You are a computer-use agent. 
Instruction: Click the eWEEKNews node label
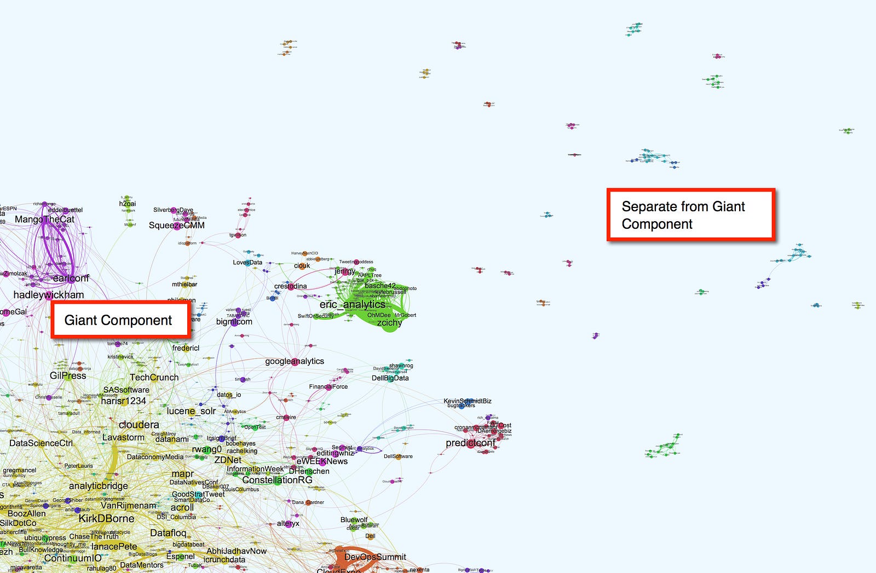pyautogui.click(x=322, y=461)
